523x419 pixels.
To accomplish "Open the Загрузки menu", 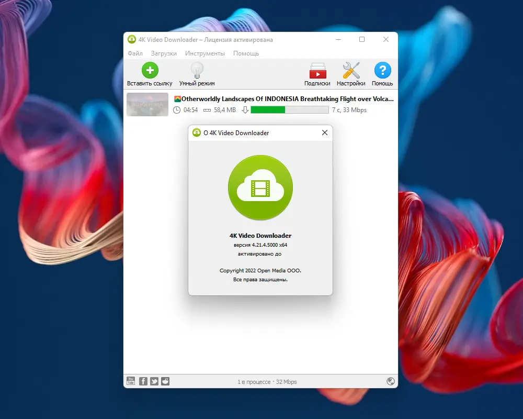I will tap(164, 53).
